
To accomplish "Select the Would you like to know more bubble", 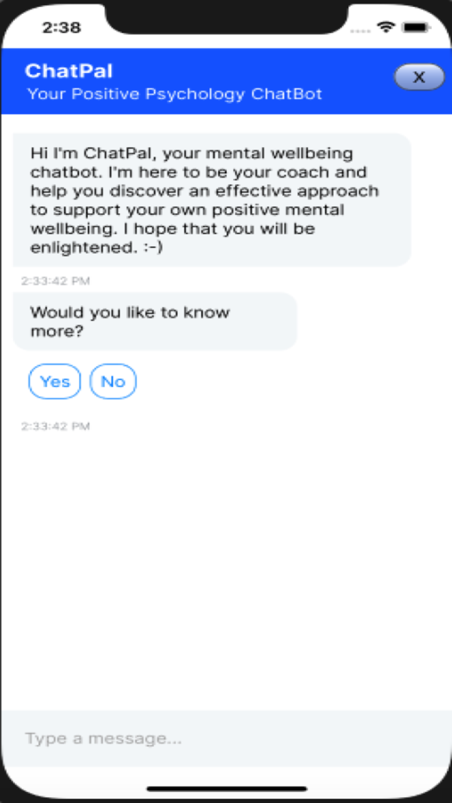I will click(155, 321).
